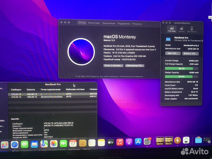
Task: Click Power adapter Not connected value
Action: [x=191, y=99]
